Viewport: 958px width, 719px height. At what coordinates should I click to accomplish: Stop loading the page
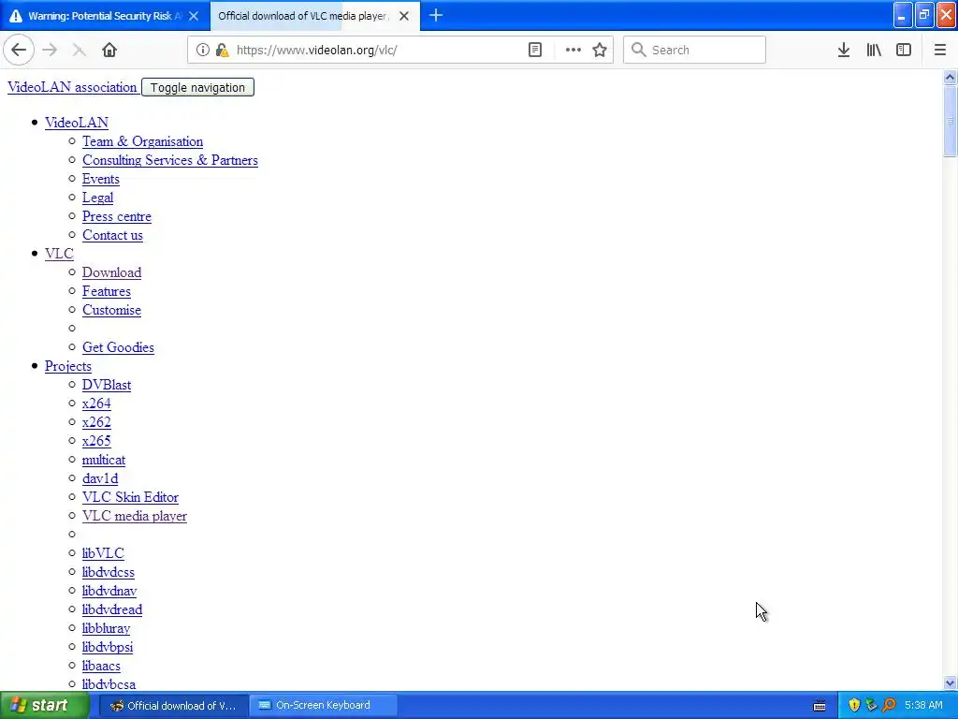point(80,51)
